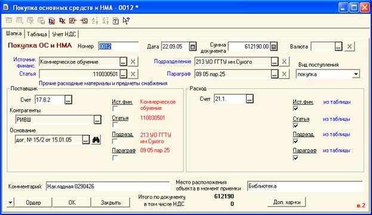Open the calendar next to Дата field
The width and height of the screenshot is (372, 215).
193,47
